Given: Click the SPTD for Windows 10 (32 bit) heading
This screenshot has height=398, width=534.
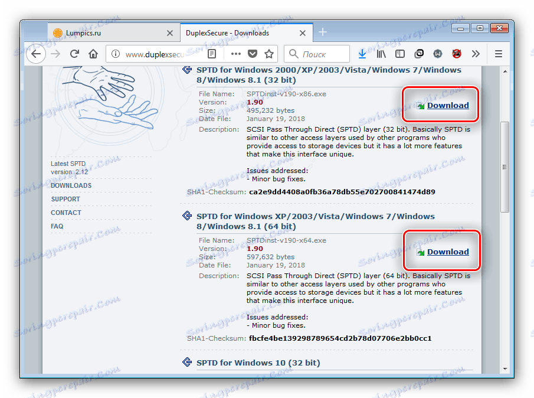Looking at the screenshot, I should tap(258, 363).
